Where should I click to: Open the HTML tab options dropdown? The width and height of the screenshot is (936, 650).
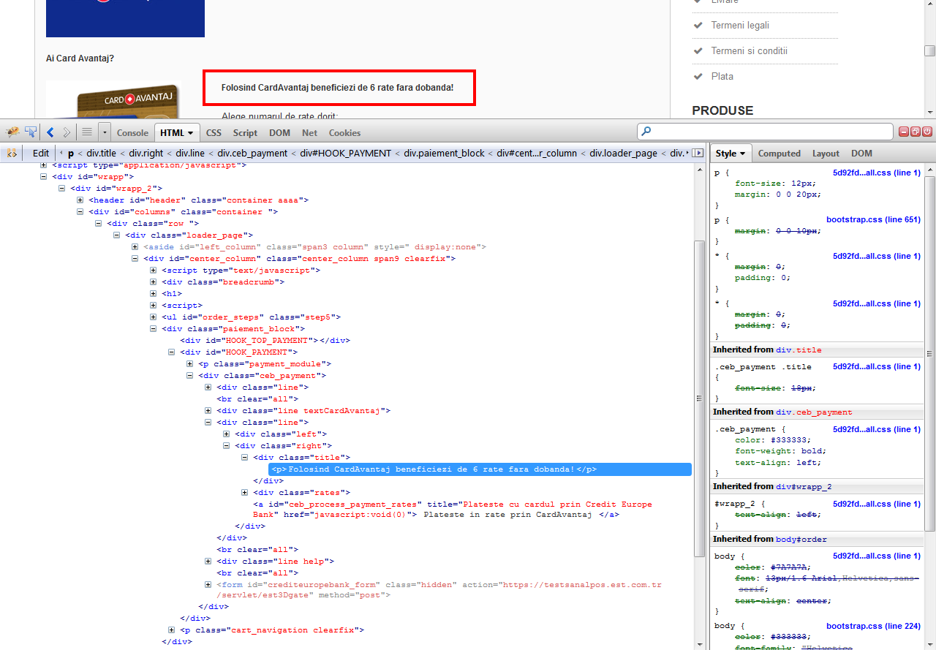(x=191, y=133)
